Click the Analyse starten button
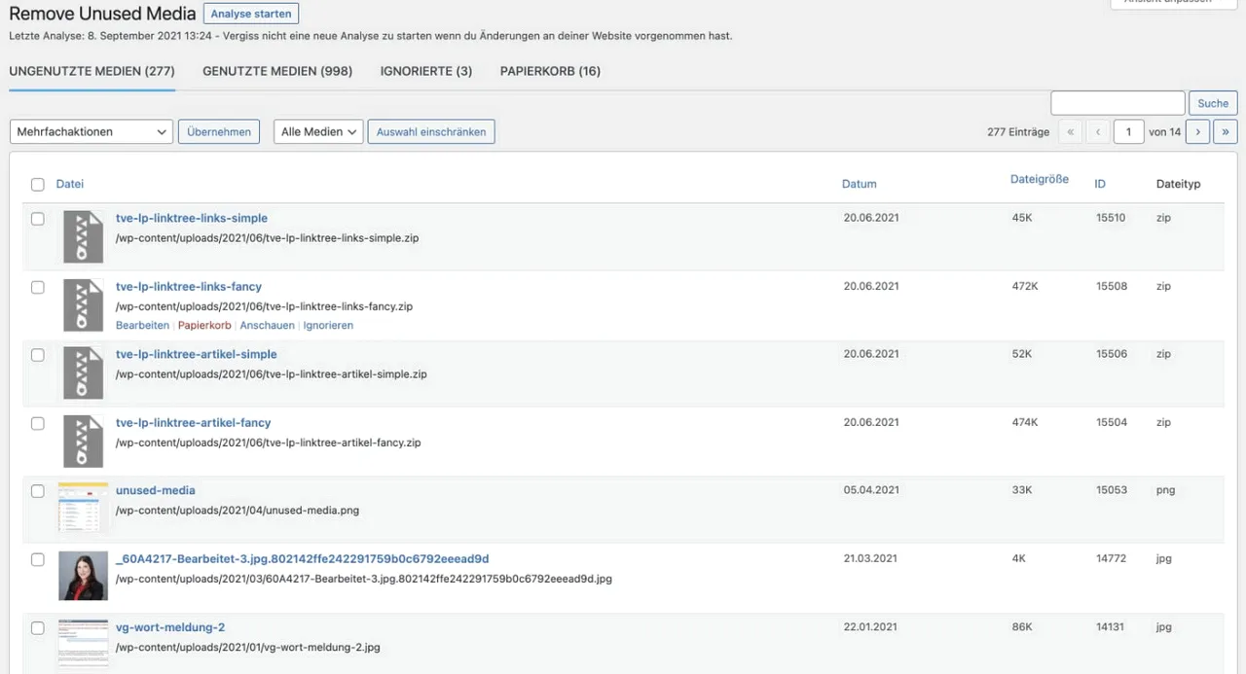 tap(251, 14)
